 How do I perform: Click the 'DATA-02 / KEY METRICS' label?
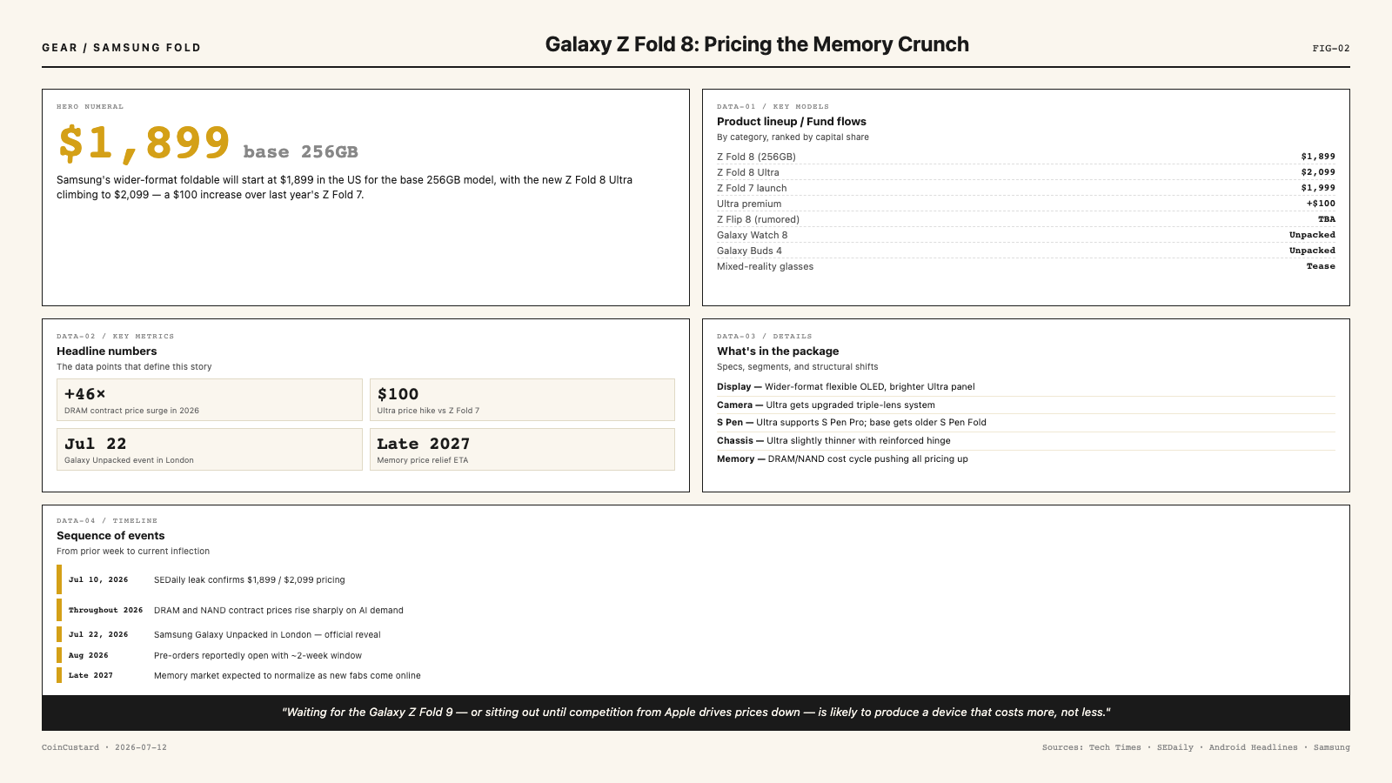pos(115,337)
